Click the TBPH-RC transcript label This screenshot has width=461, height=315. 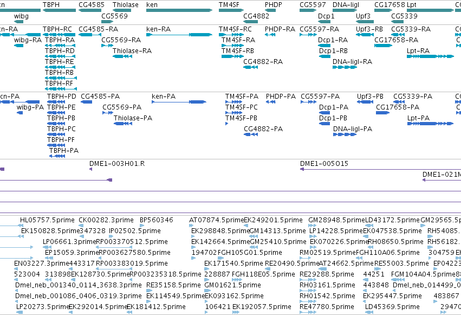point(57,29)
